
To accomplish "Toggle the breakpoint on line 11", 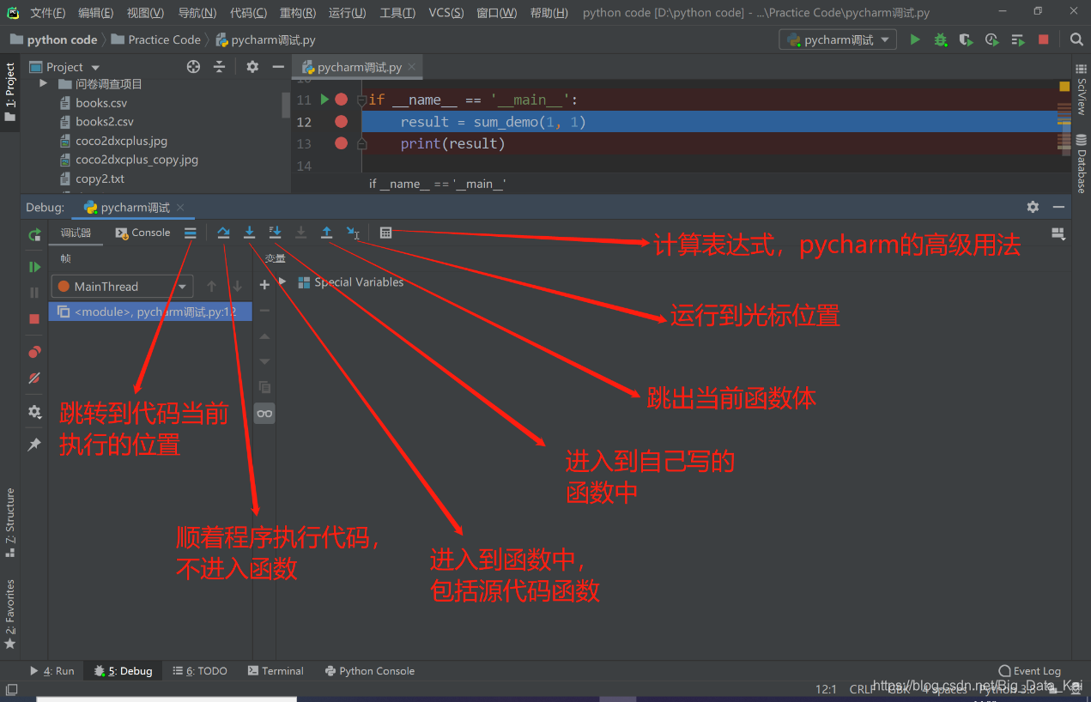I will pos(342,100).
